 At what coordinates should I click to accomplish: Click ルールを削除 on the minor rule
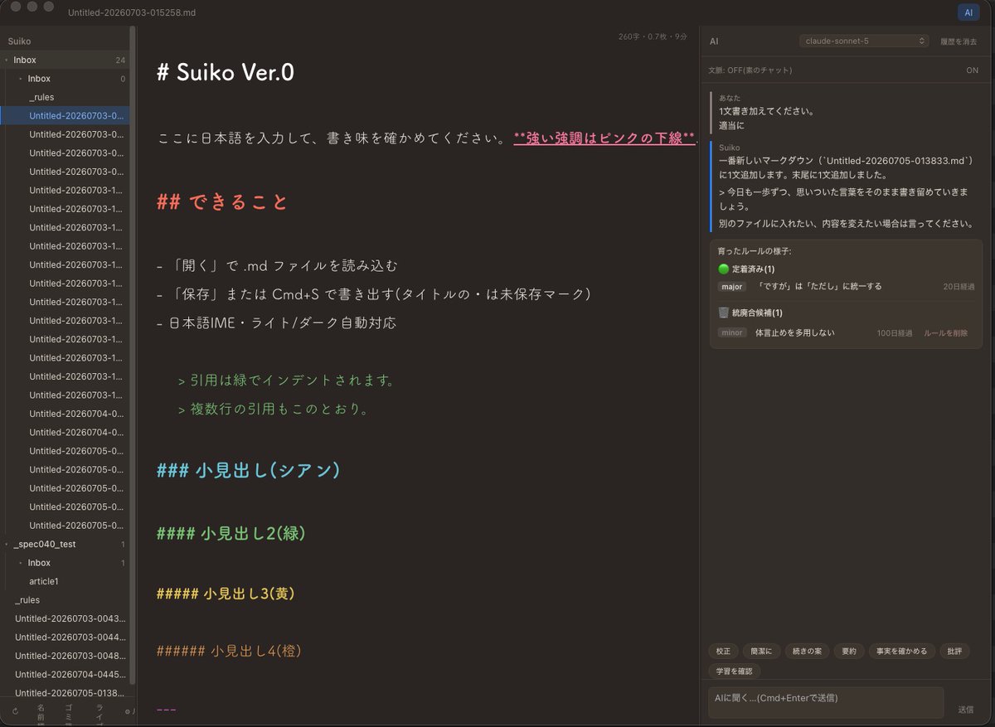[x=946, y=332]
